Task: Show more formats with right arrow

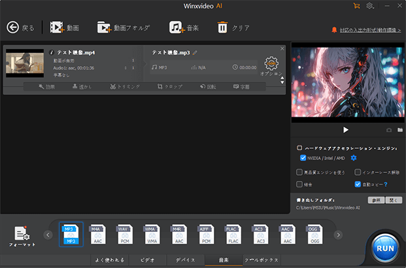Action: click(338, 235)
